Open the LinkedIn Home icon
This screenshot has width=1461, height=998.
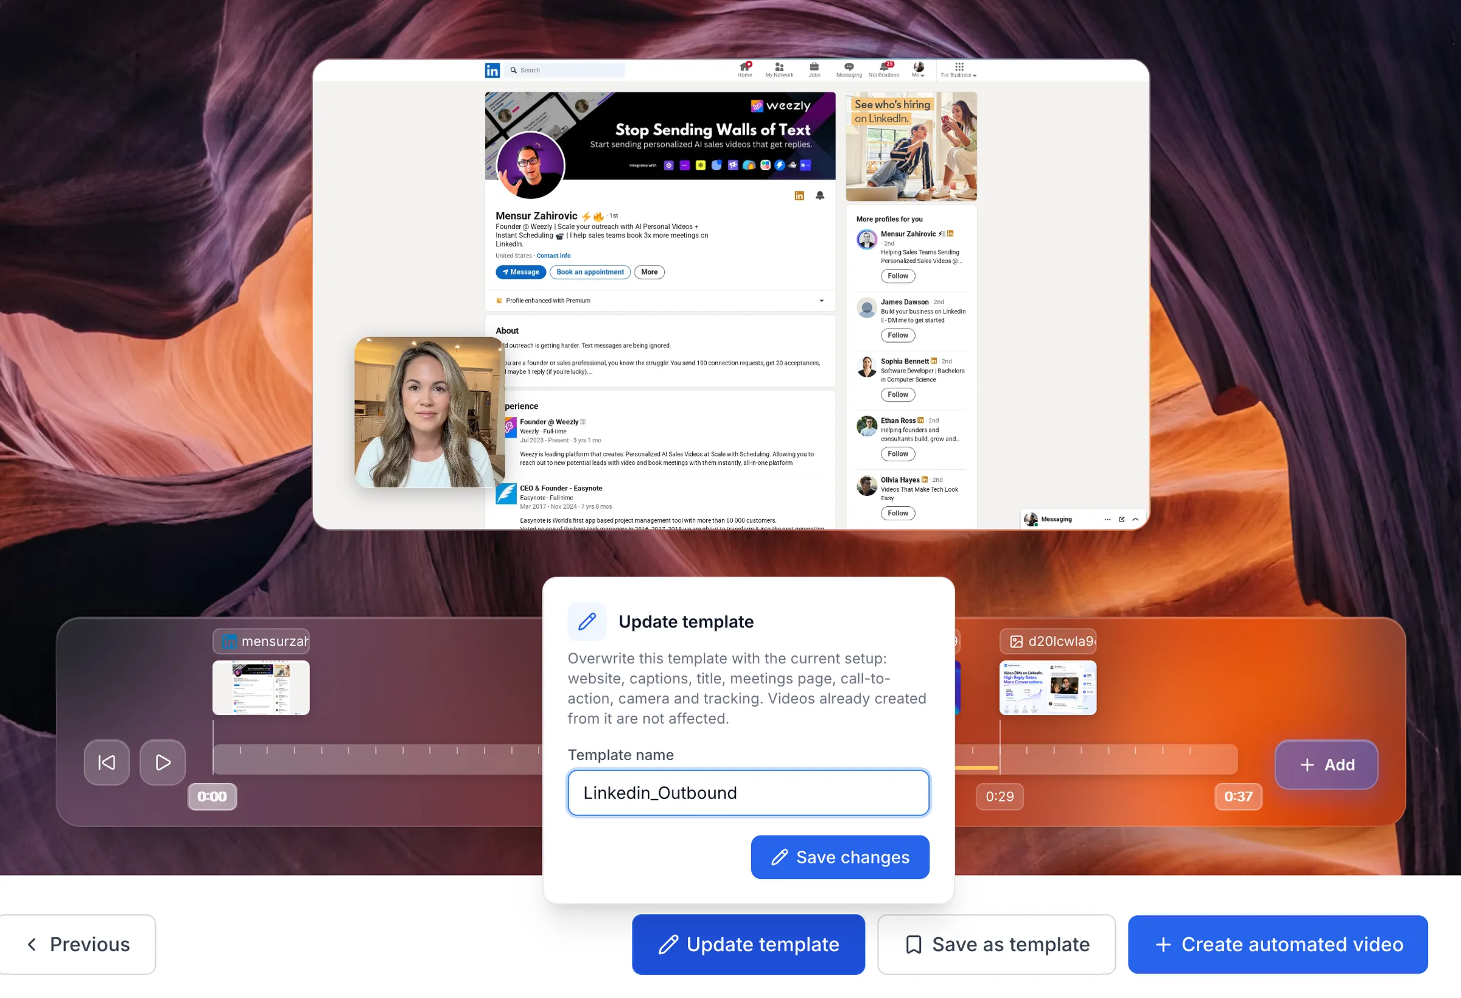tap(745, 69)
